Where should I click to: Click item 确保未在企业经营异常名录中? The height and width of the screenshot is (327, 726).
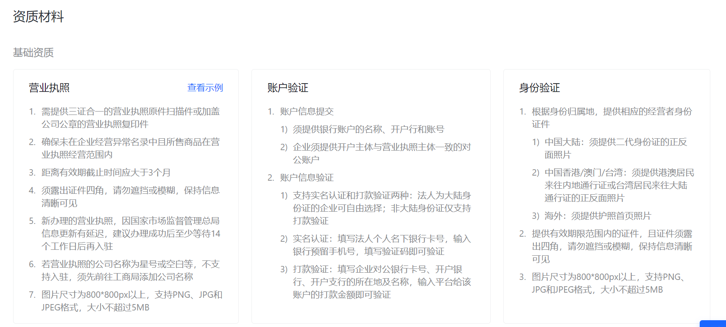pos(131,148)
